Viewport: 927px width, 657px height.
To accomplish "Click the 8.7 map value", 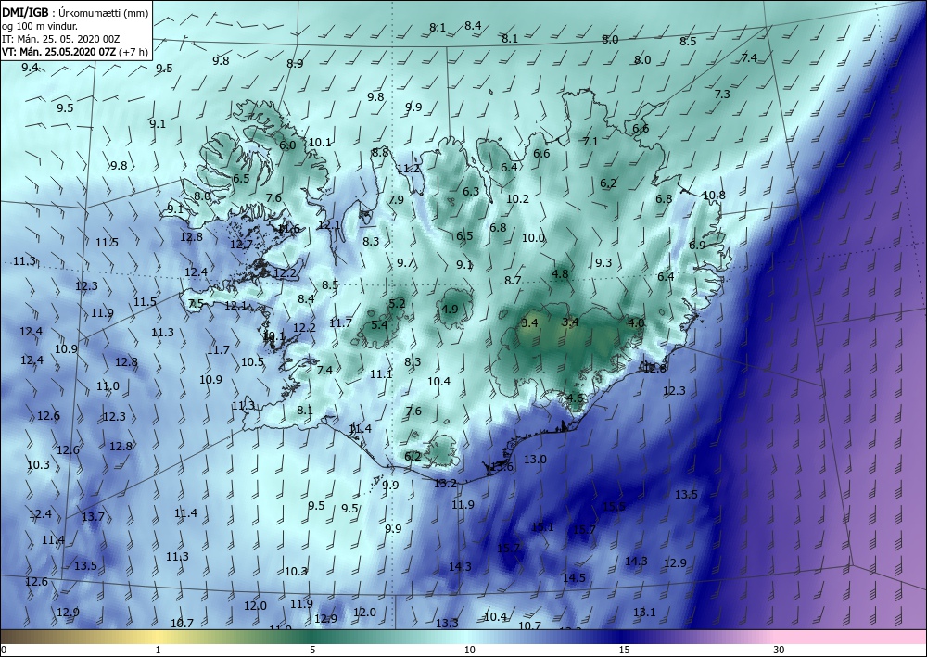I will pyautogui.click(x=513, y=280).
